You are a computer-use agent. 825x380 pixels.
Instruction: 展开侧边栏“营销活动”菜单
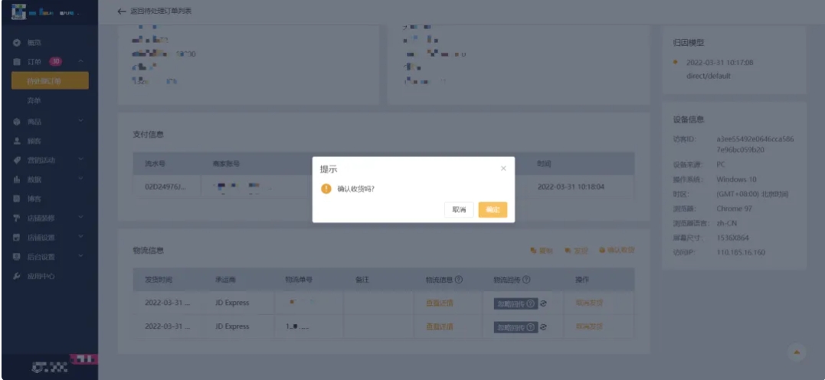click(80, 160)
